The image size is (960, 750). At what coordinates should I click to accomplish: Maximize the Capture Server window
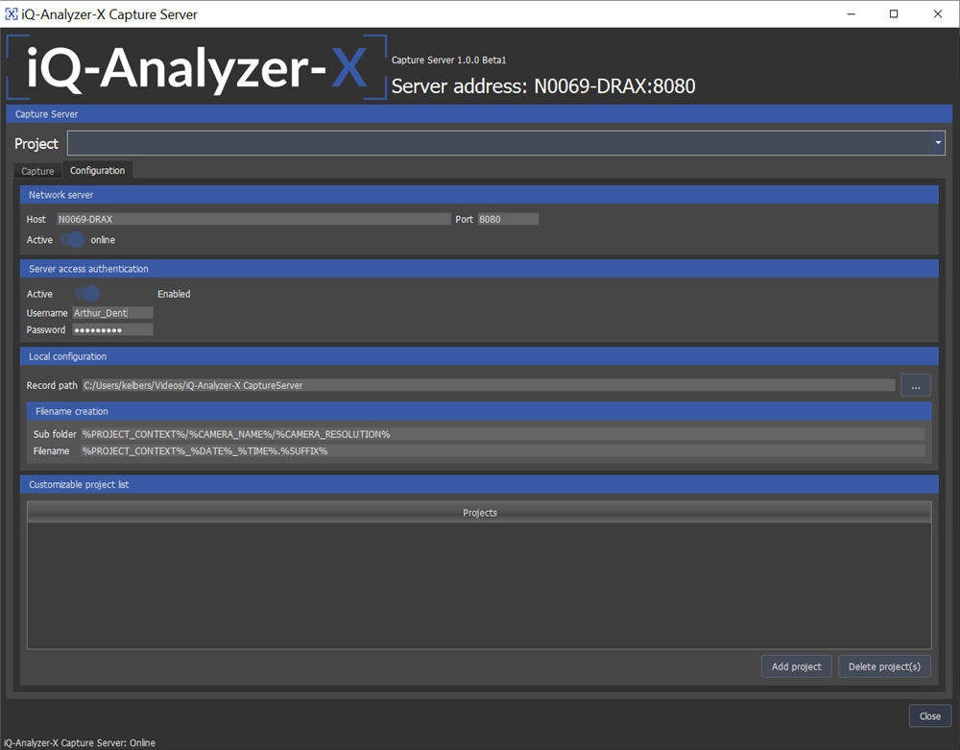[x=894, y=14]
